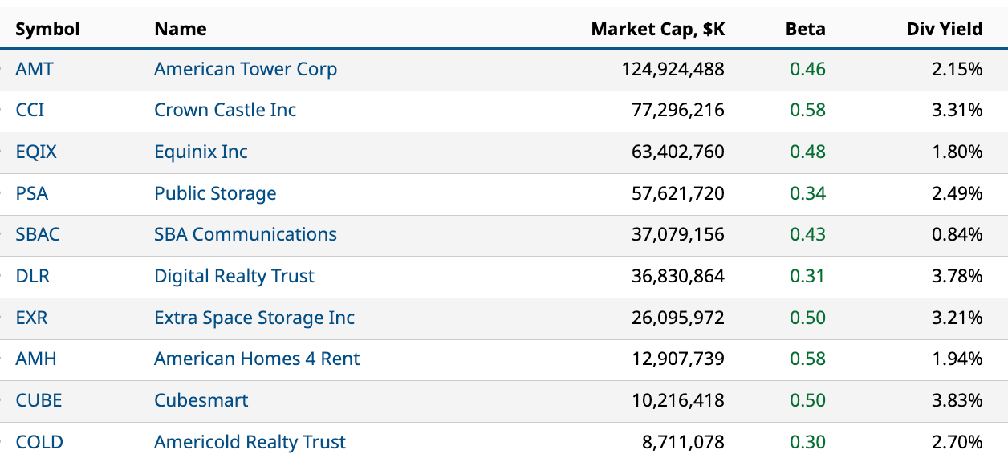
Task: Click the CUBE ticker symbol
Action: coord(39,400)
